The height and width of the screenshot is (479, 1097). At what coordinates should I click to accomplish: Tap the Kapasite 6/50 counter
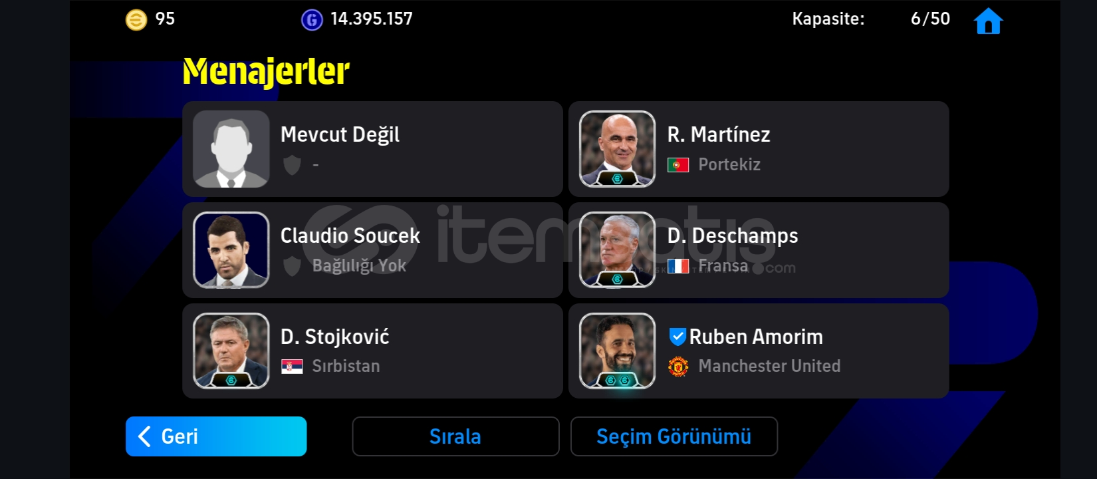click(871, 19)
